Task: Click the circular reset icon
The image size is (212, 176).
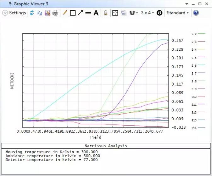Action: point(159,13)
